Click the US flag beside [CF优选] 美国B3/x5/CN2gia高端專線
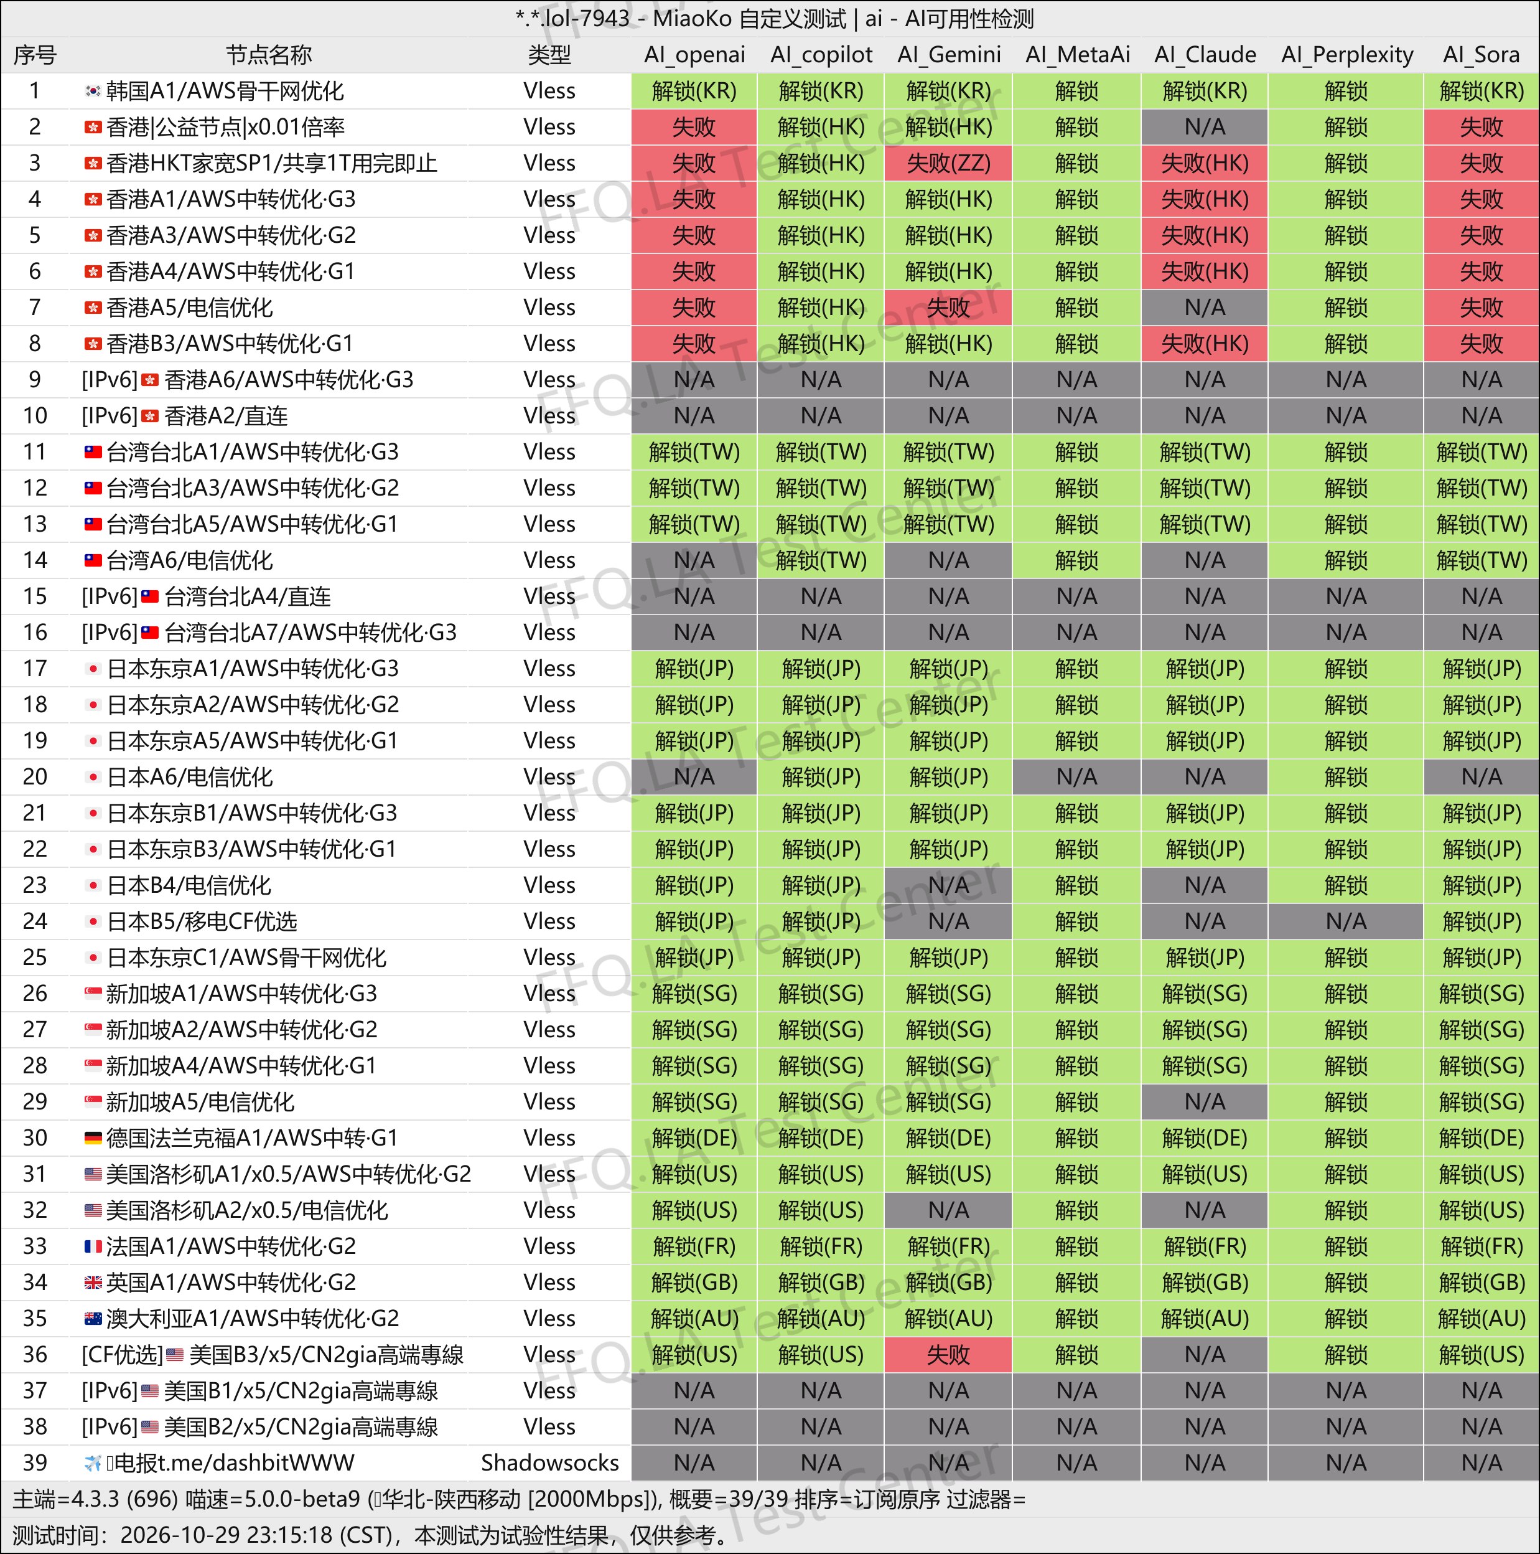The image size is (1540, 1554). tap(175, 1355)
